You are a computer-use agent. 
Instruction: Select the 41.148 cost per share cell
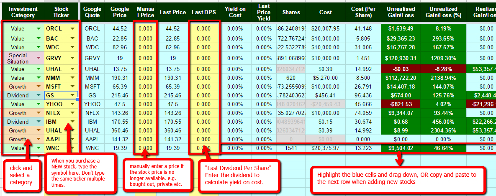[363, 29]
